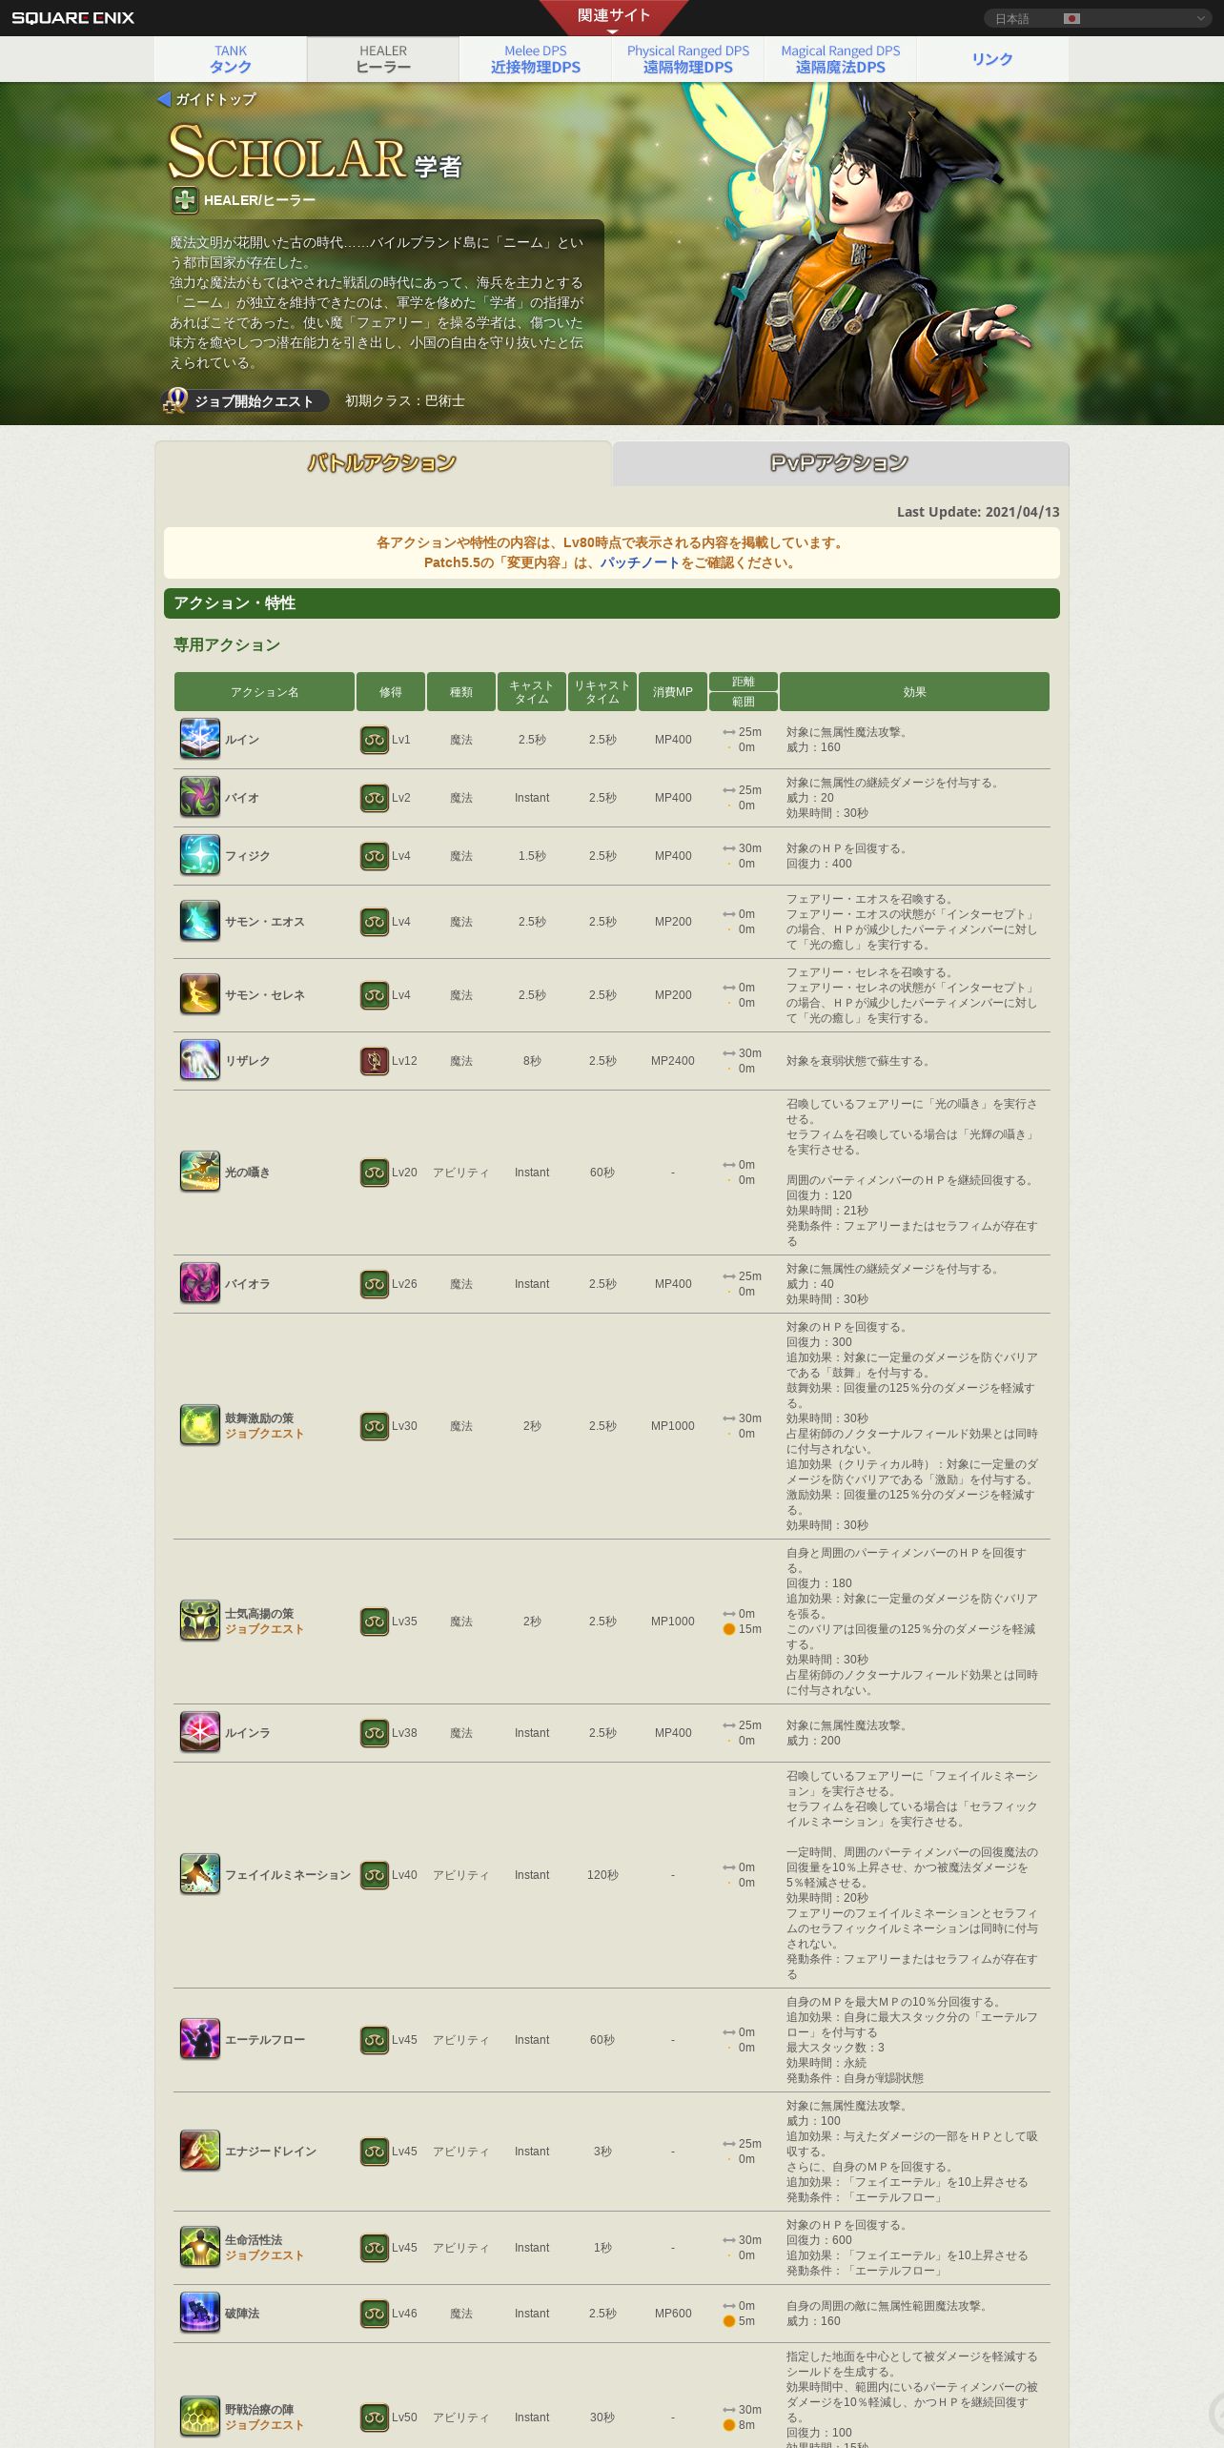Click the Lv46 level in 破陣法 row

point(404,2314)
